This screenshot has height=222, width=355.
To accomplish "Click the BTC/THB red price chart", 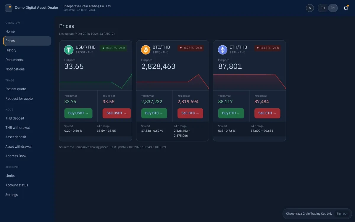I will pos(172,82).
